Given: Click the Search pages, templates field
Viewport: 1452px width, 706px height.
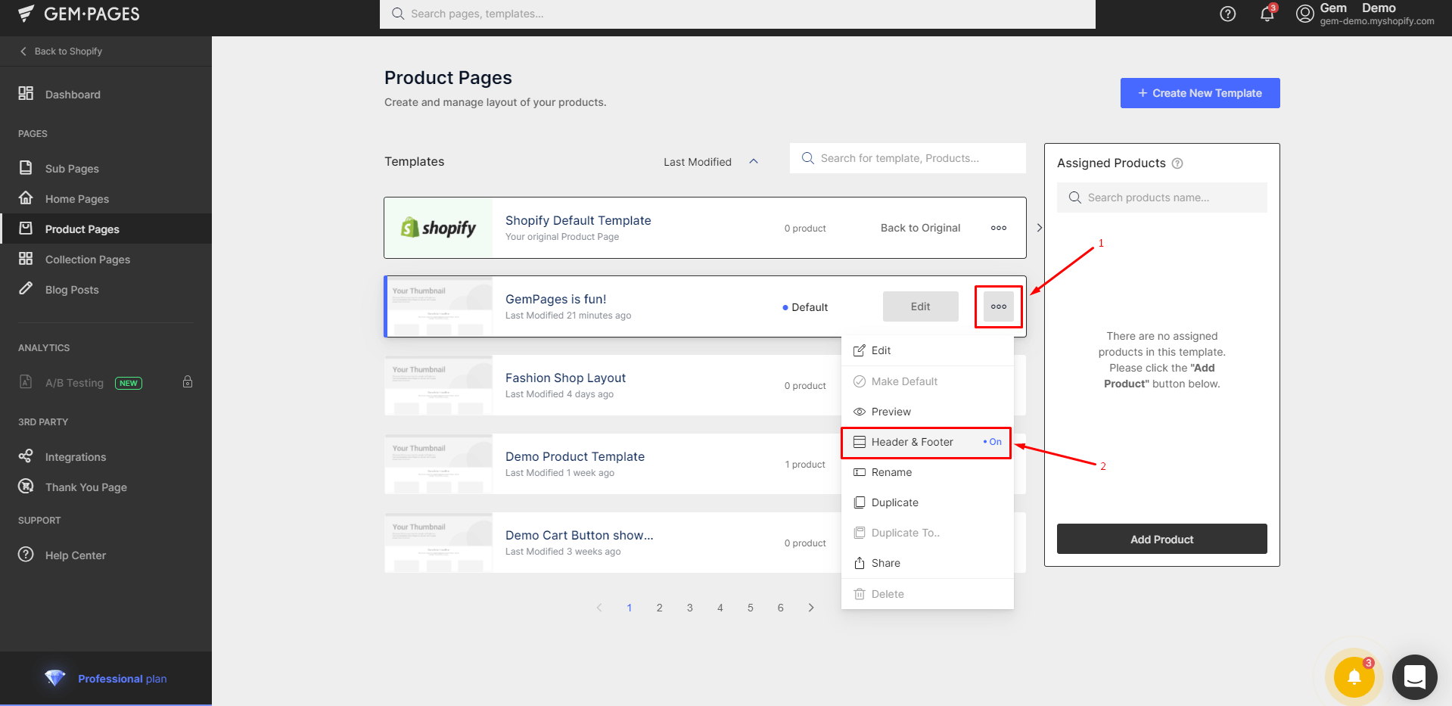Looking at the screenshot, I should coord(738,14).
